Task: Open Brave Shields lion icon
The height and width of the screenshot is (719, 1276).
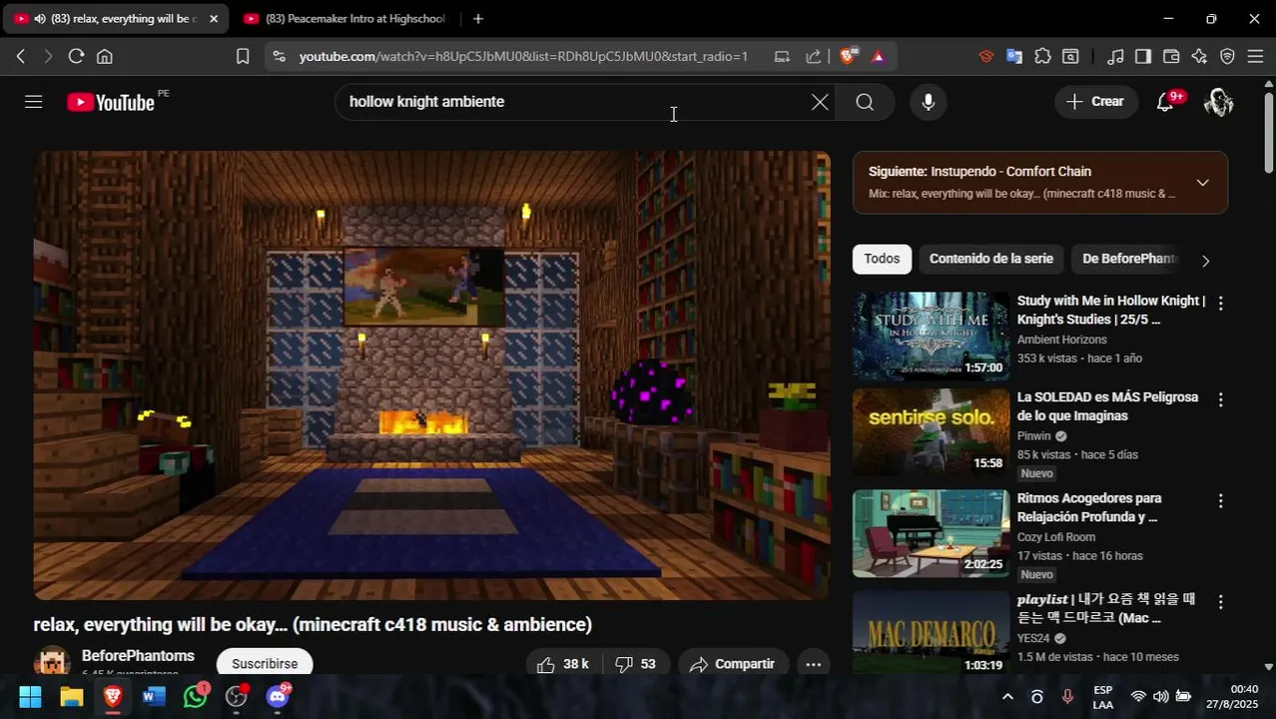Action: (848, 57)
